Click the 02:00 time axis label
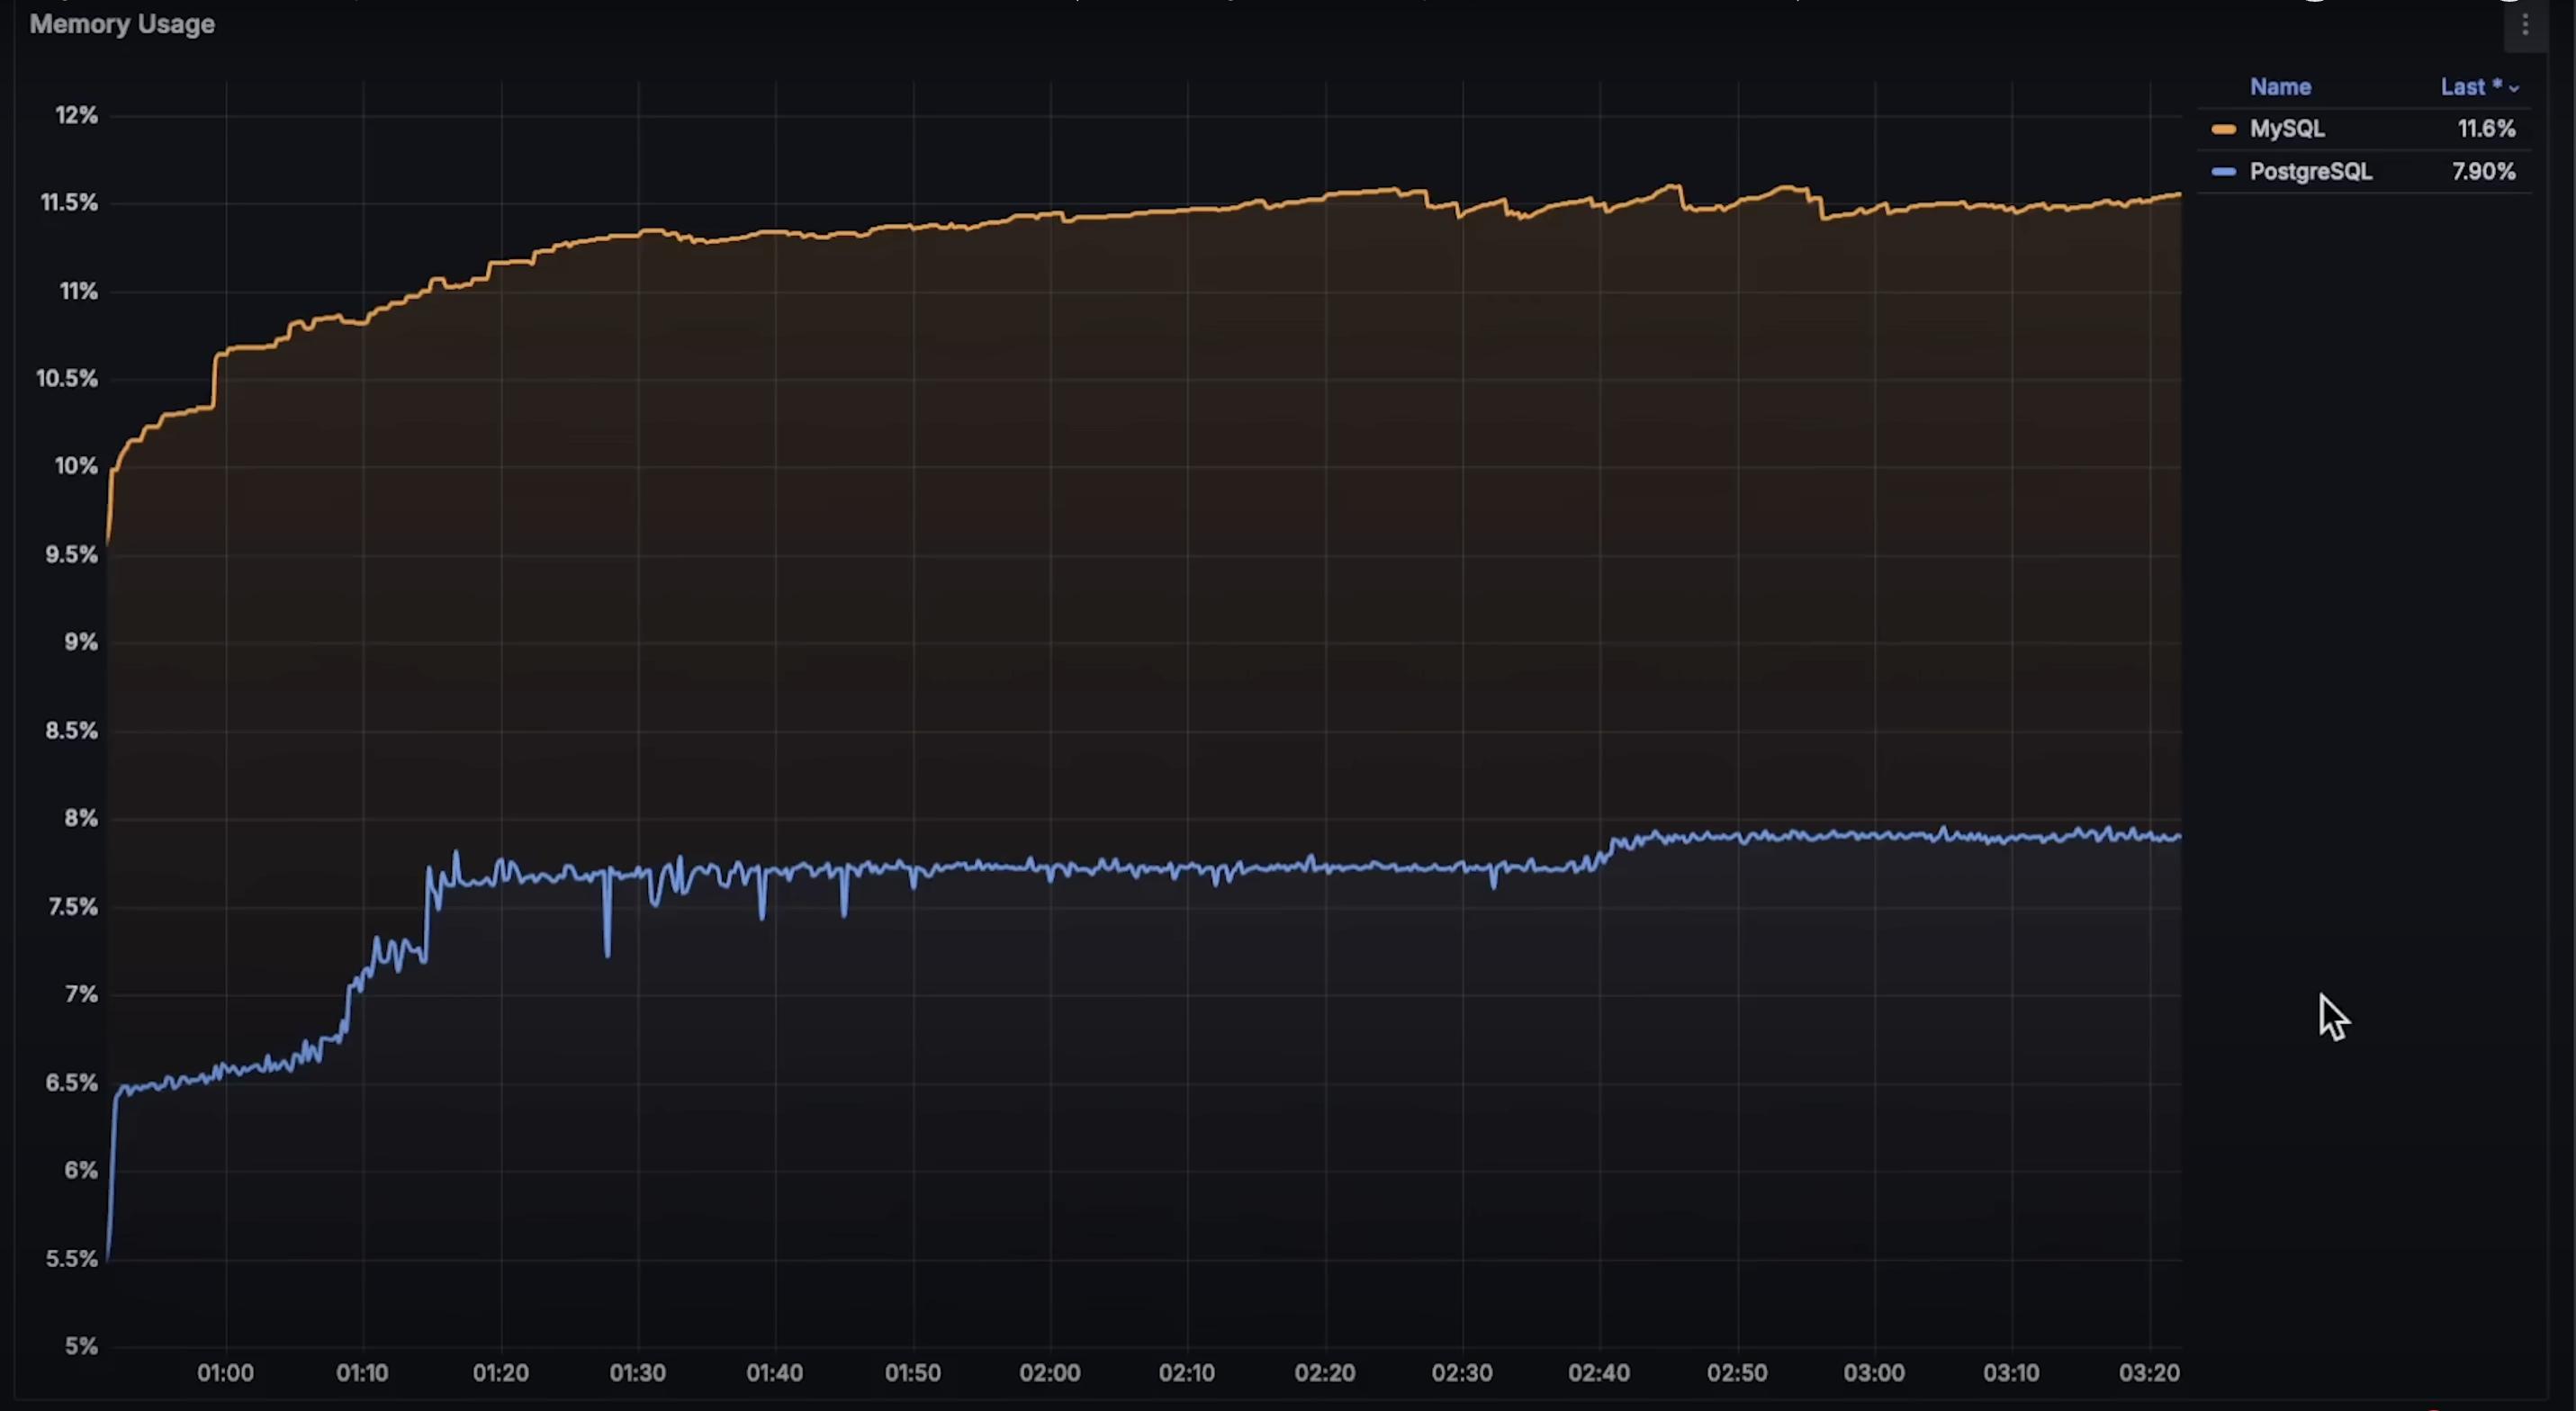 coord(1049,1373)
